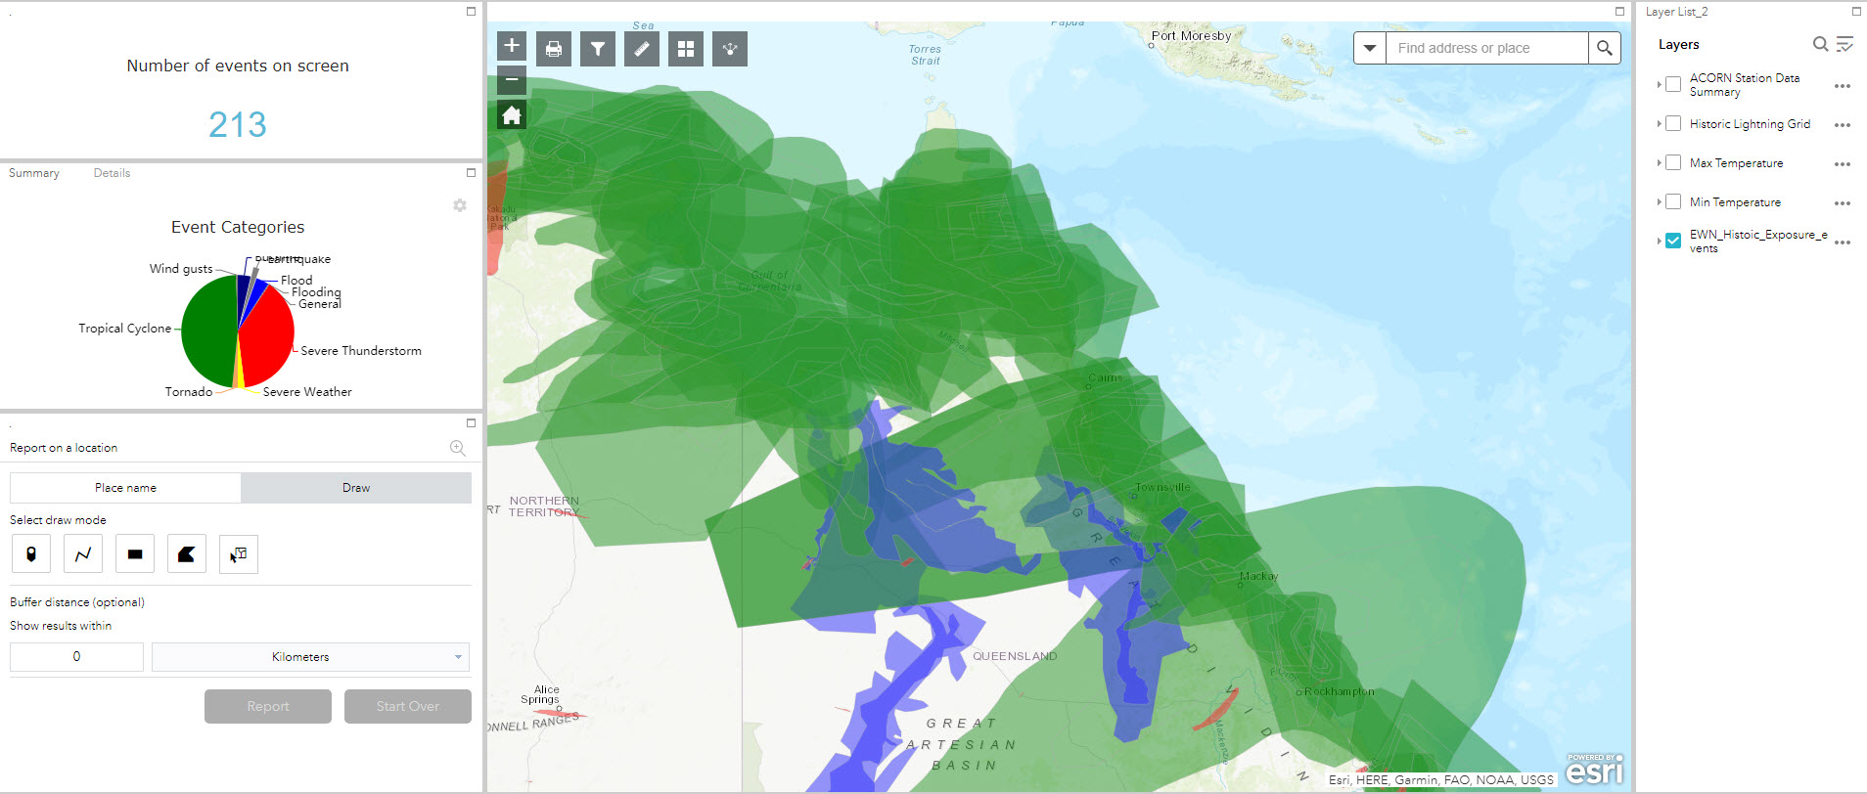Click the map search magnifier button
Image resolution: width=1867 pixels, height=794 pixels.
(x=1604, y=48)
